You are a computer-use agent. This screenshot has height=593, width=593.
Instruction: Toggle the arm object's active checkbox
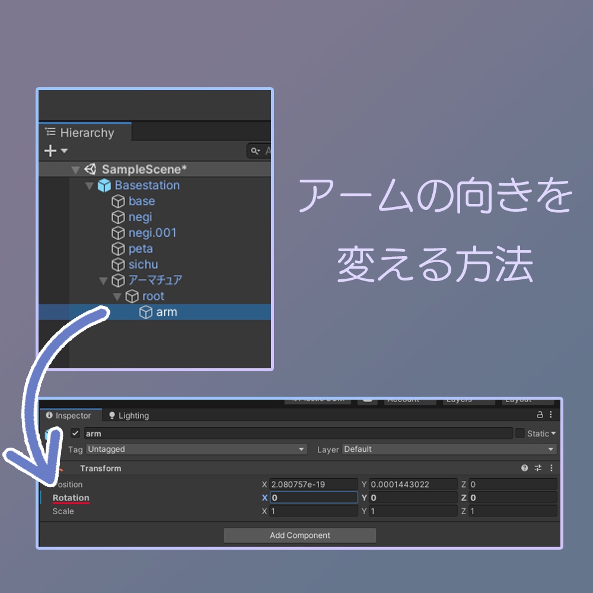(x=75, y=433)
